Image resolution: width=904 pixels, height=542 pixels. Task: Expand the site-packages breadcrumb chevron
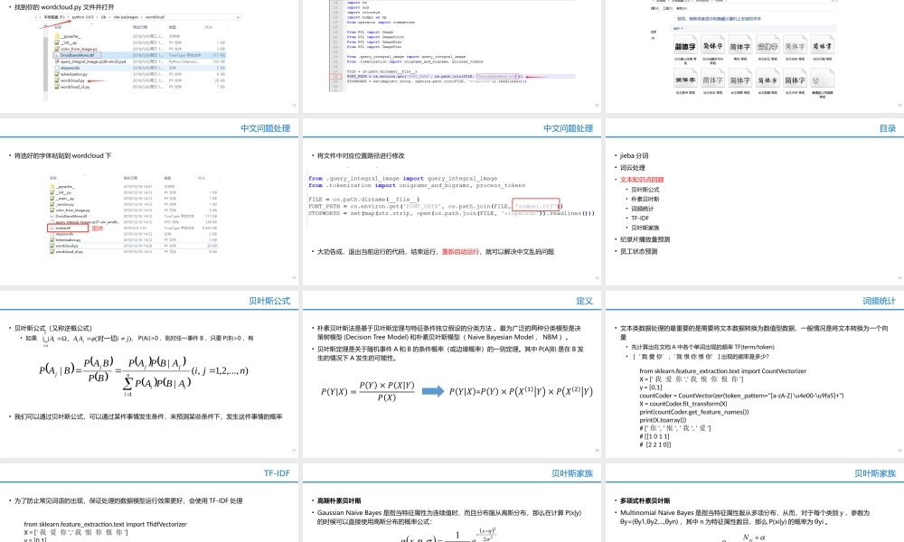(x=142, y=17)
